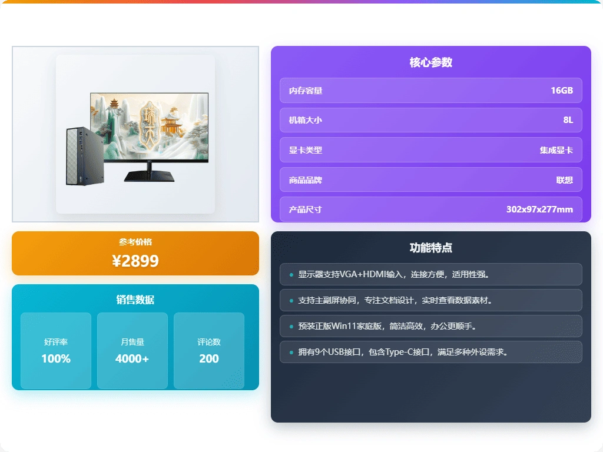Click the product computer thumbnail image

(134, 134)
